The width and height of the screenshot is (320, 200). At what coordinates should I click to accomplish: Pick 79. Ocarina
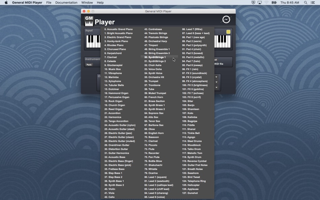click(151, 173)
